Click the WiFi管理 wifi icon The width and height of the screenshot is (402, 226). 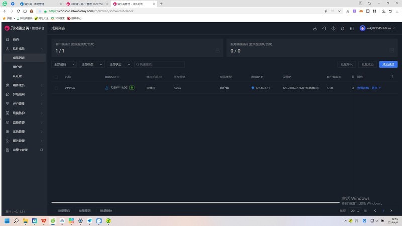point(7,104)
